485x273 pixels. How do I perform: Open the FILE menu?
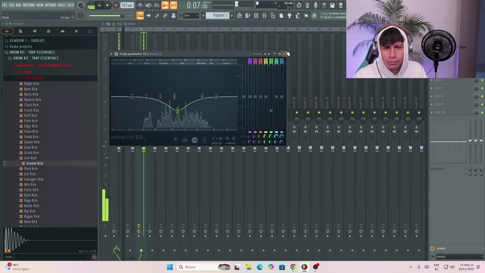tap(5, 5)
